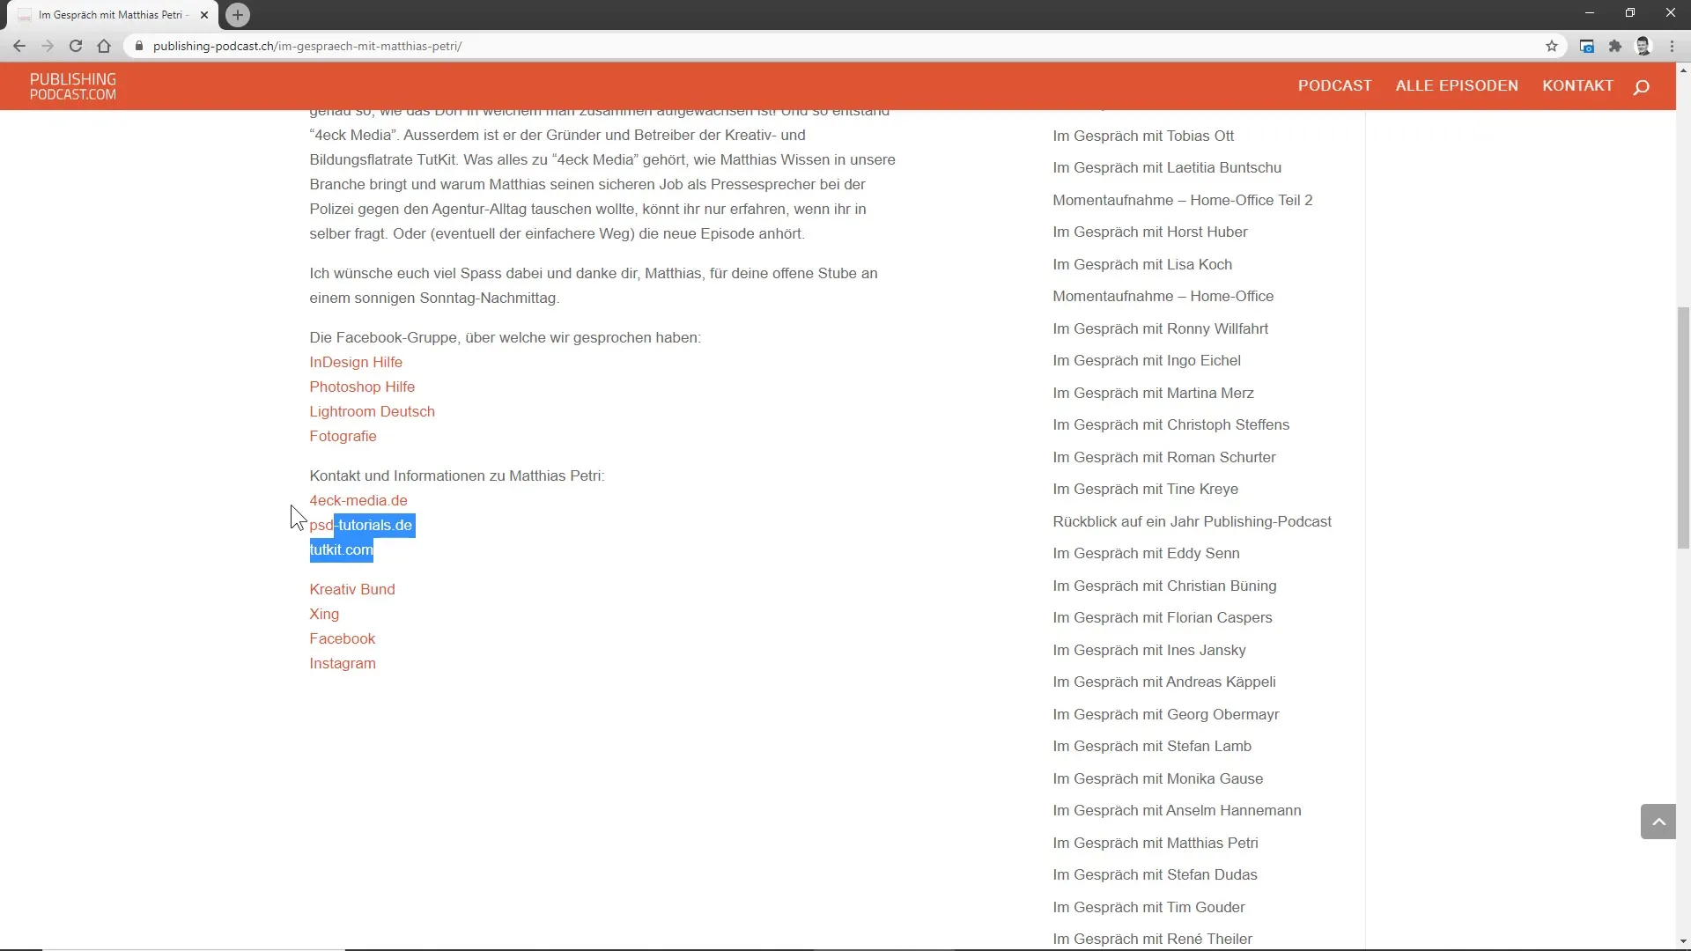This screenshot has width=1691, height=951.
Task: Open the InDesign Hilfe link
Action: [x=356, y=362]
